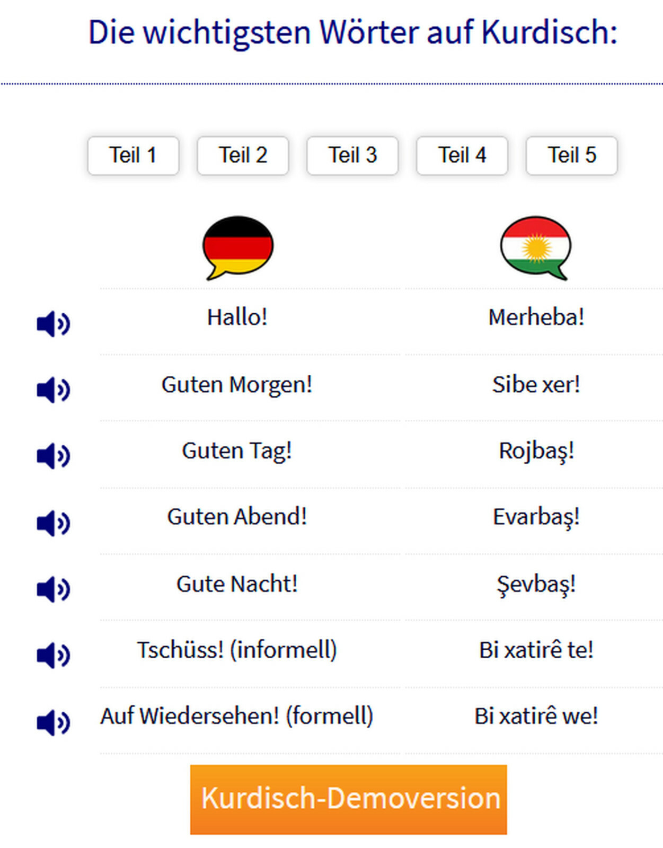Click the translation Rojbaş!
The height and width of the screenshot is (848, 663).
pyautogui.click(x=536, y=451)
